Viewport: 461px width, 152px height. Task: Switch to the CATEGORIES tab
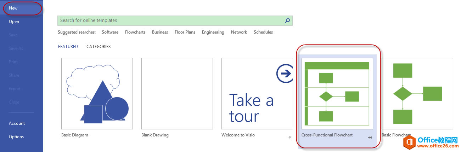tap(99, 47)
